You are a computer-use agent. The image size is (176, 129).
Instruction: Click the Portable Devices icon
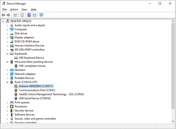[x=12, y=78]
